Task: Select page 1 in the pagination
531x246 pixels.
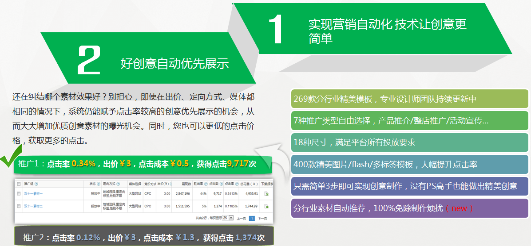Action: [252, 218]
